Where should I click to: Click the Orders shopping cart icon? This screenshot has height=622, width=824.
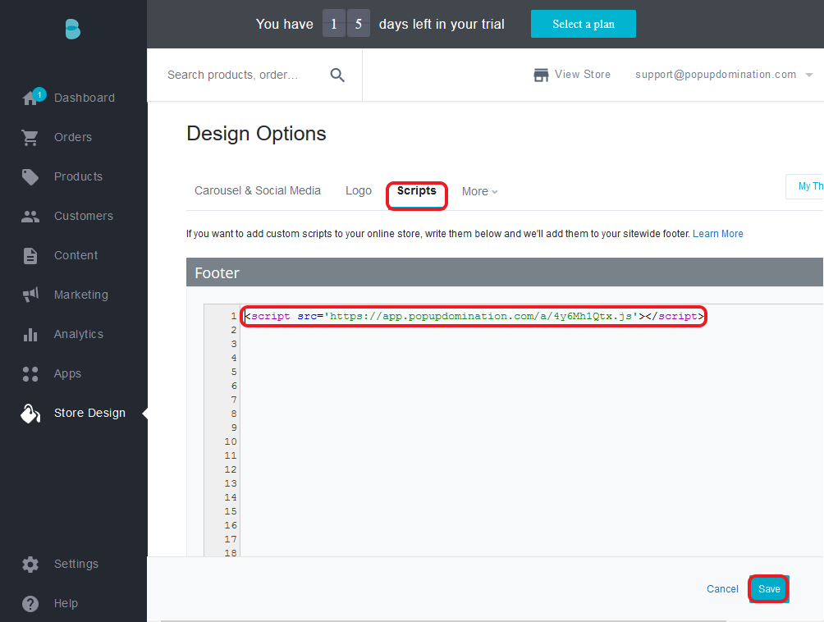click(x=30, y=138)
